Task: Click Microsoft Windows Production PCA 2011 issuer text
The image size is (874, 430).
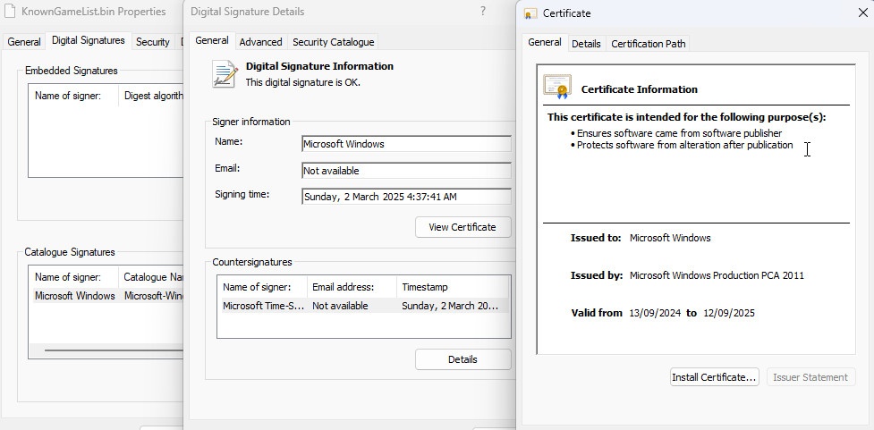Action: (717, 275)
